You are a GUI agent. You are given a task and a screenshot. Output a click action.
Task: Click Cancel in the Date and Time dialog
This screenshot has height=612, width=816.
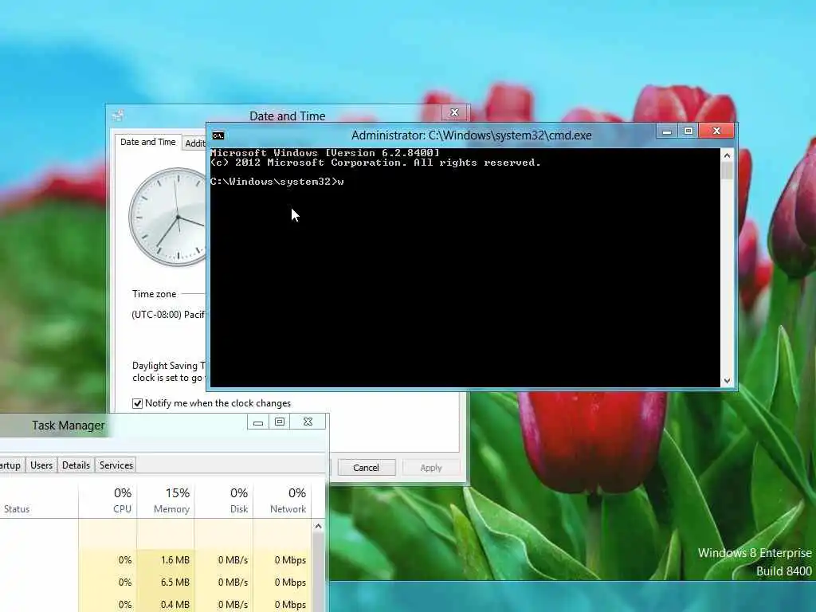367,467
